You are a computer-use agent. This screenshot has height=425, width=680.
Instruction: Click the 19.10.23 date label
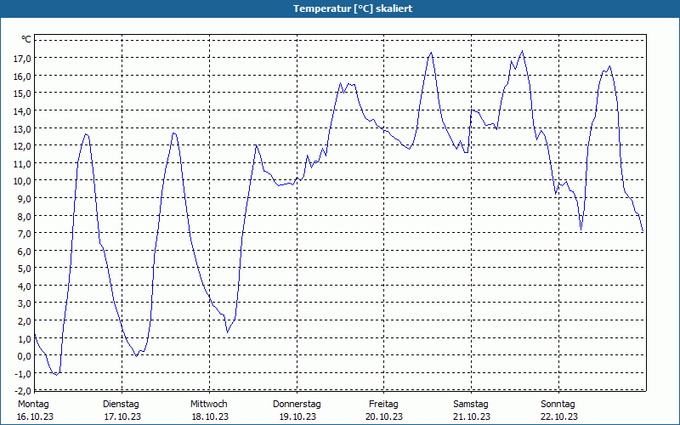click(297, 416)
